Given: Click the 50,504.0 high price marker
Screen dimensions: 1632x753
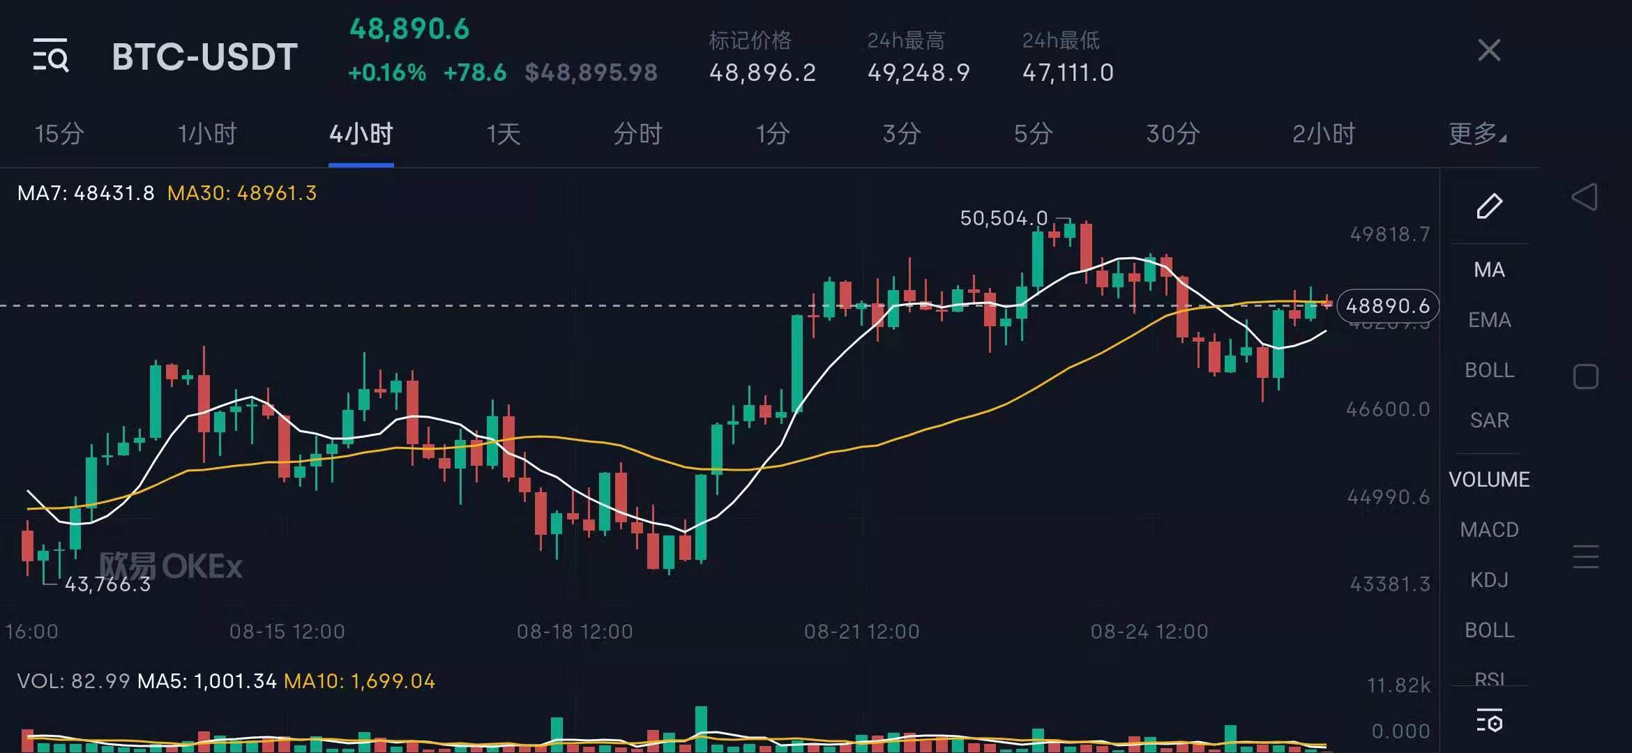Looking at the screenshot, I should (1004, 218).
